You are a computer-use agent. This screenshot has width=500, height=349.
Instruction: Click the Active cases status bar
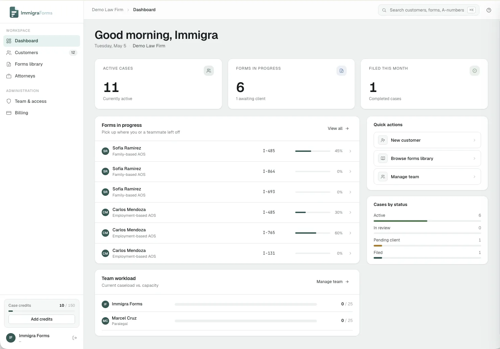click(427, 221)
